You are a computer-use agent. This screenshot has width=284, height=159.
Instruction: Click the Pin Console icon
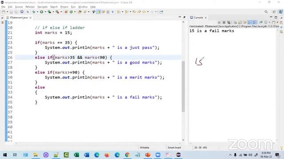pos(260,23)
